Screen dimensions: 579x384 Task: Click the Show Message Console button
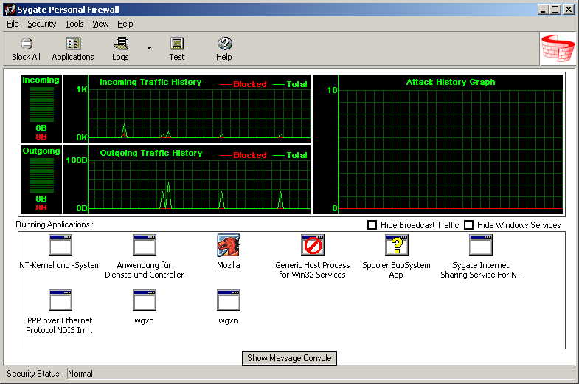click(289, 358)
